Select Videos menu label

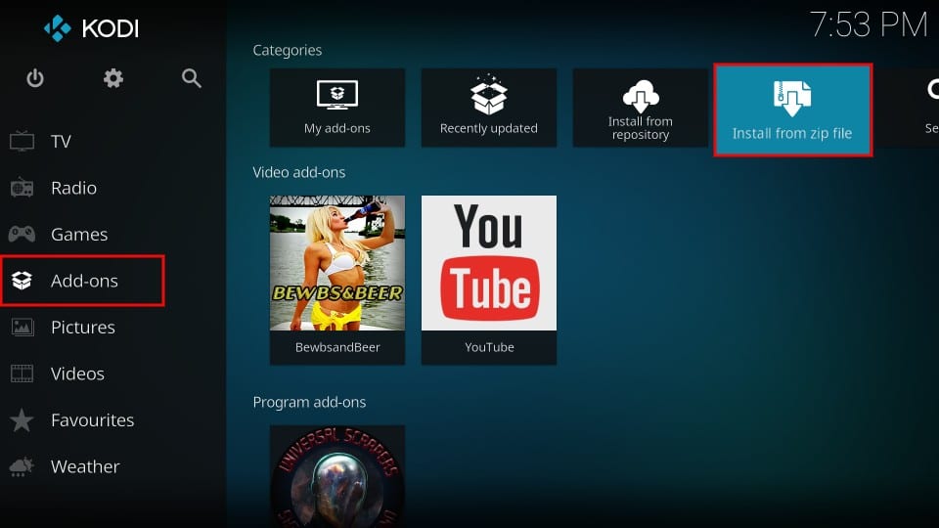(x=78, y=374)
